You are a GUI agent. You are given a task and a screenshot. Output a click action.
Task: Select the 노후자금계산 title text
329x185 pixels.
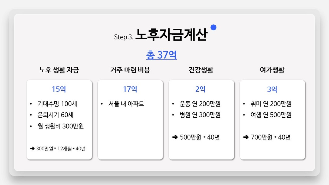(x=171, y=35)
